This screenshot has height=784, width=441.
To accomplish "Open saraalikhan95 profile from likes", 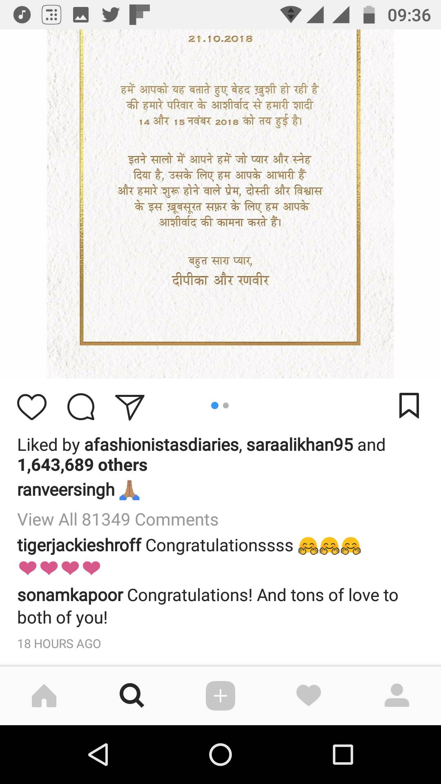I will tap(300, 445).
